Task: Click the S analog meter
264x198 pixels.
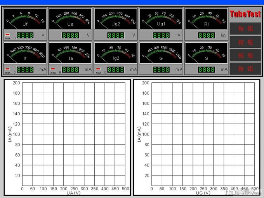Action: [x=206, y=53]
